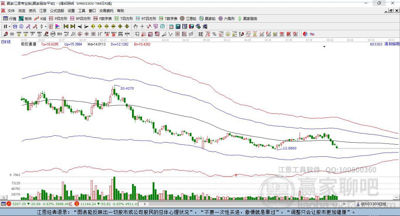Open the 9P四方形 tool

pos(80,19)
